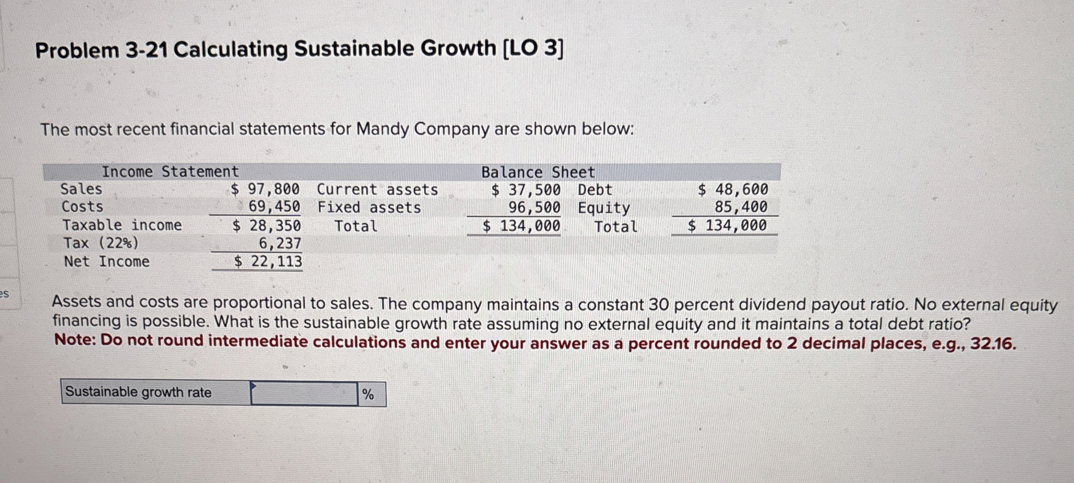This screenshot has height=483, width=1074.
Task: Select the Net Income value $22,113
Action: point(268,262)
